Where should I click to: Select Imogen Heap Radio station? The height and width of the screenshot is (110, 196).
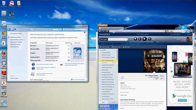(x=107, y=75)
